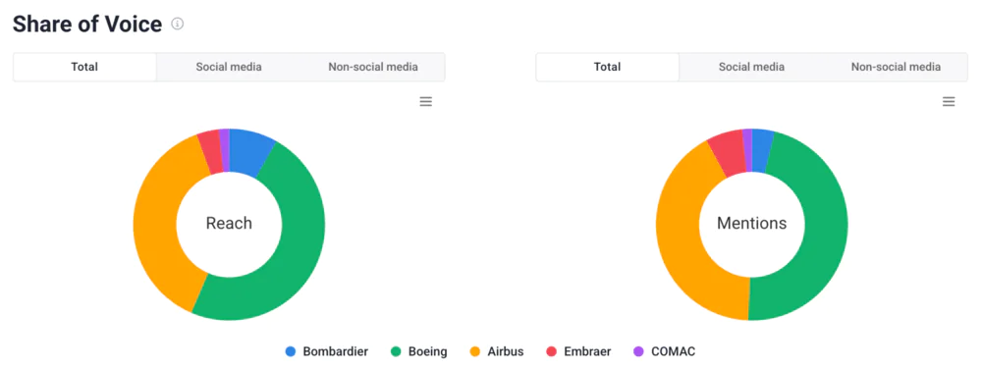
Task: Toggle the Bombardier series in the legend
Action: 327,351
